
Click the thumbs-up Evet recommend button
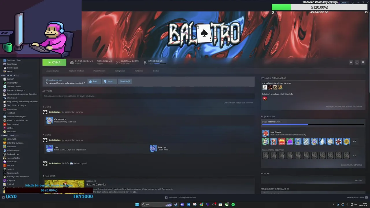pyautogui.click(x=94, y=81)
